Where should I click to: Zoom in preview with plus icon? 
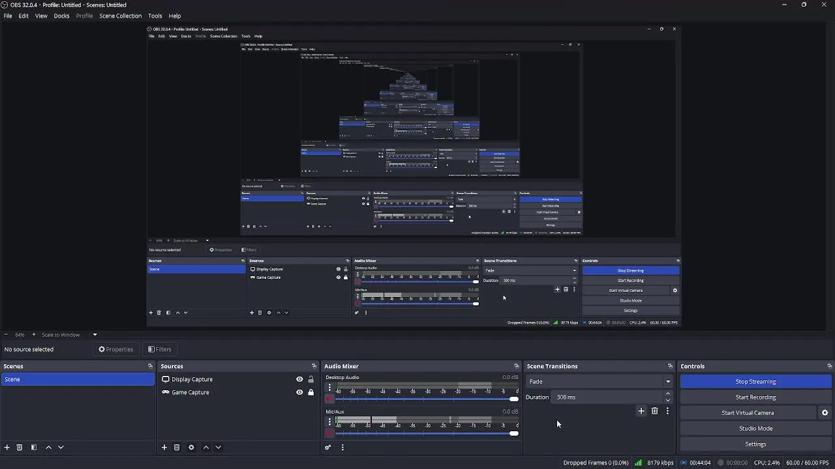(34, 335)
